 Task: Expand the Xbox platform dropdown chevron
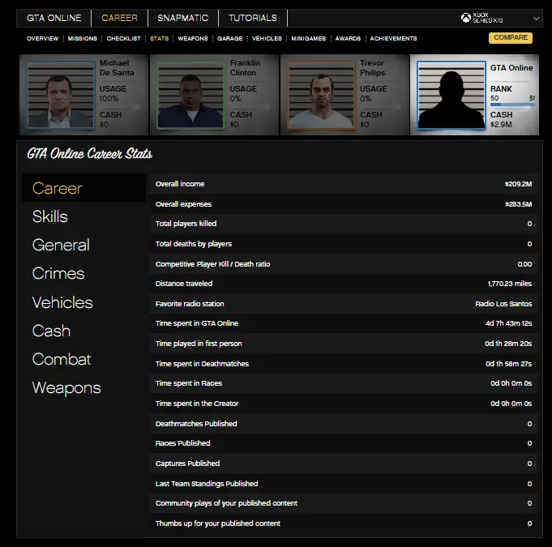pyautogui.click(x=537, y=19)
